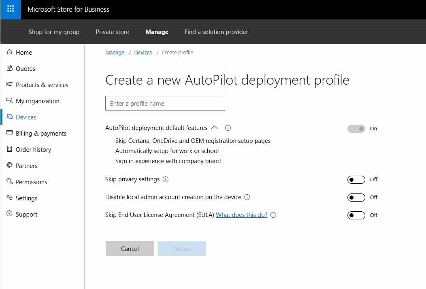Open the What does this do link
426x289 pixels.
[241, 215]
